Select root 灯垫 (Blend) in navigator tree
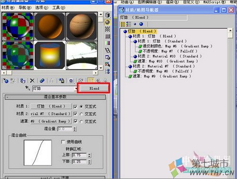The image size is (237, 179). pos(142,31)
